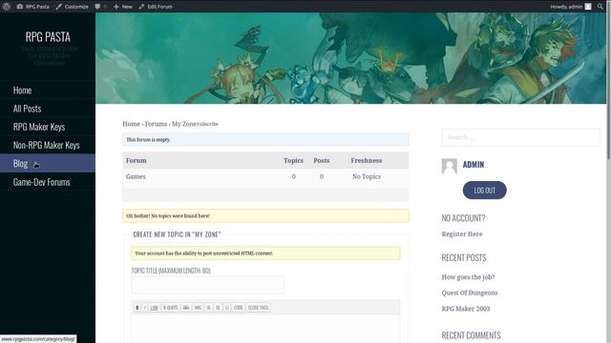Click the CLOSE TAGS editor button
The width and height of the screenshot is (611, 343).
tap(258, 308)
